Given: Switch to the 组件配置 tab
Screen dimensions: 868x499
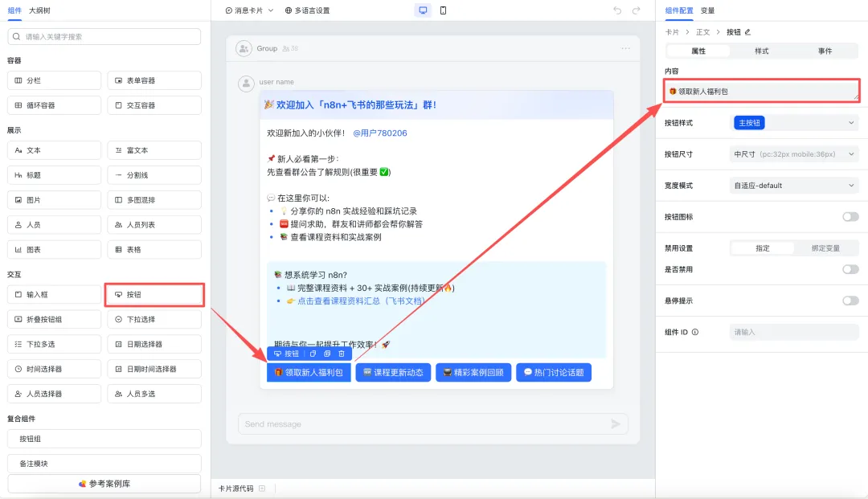Looking at the screenshot, I should pyautogui.click(x=678, y=10).
